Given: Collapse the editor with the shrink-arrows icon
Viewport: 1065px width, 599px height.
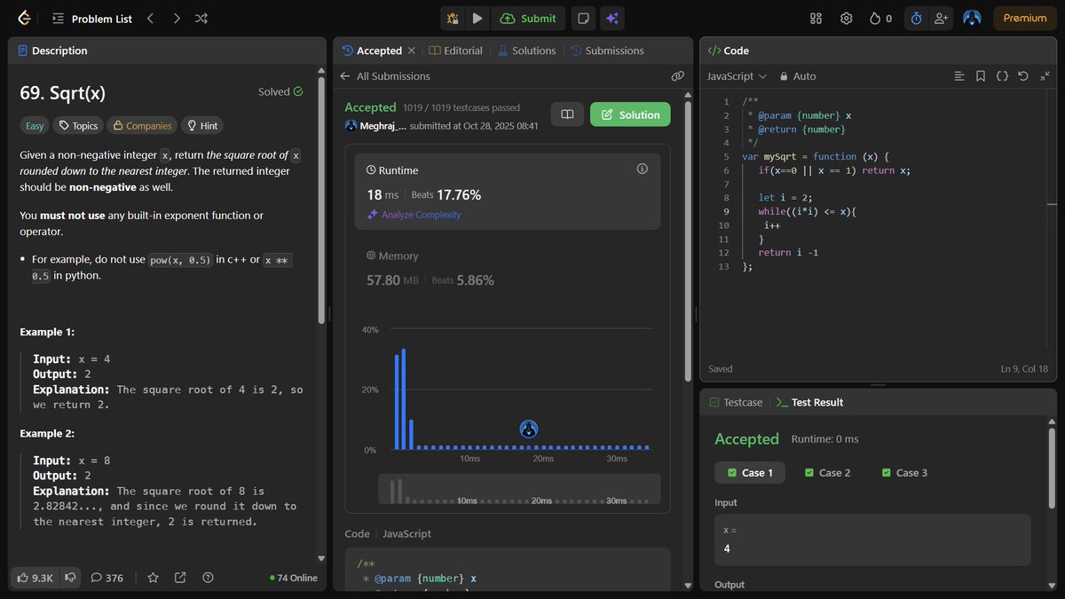Looking at the screenshot, I should click(1045, 76).
